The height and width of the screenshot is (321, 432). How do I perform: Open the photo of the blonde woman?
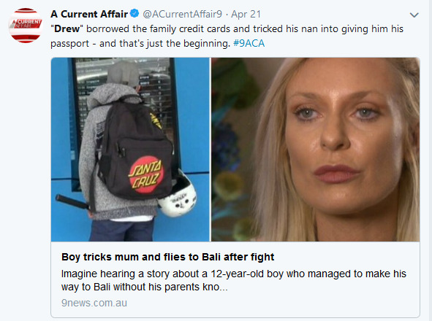(x=316, y=150)
